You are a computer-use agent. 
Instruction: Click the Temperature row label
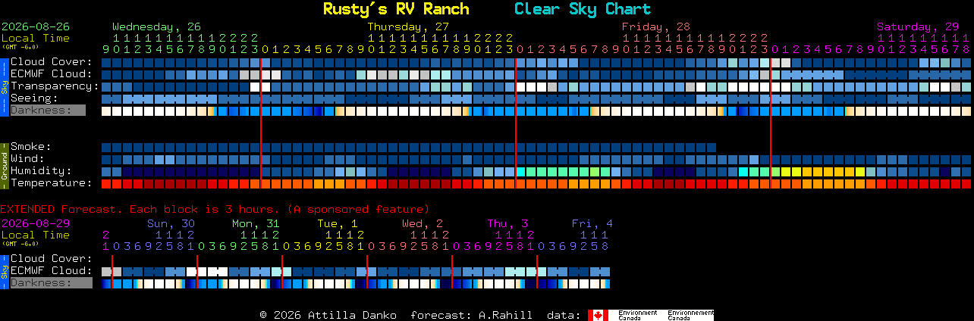pos(52,183)
